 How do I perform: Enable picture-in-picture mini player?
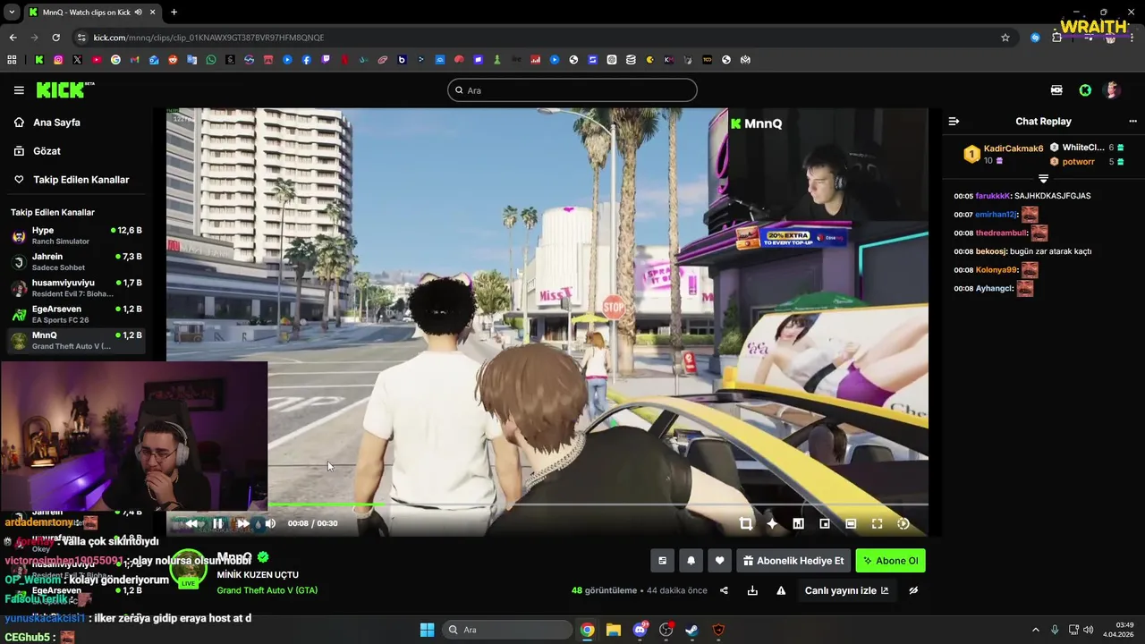point(825,523)
